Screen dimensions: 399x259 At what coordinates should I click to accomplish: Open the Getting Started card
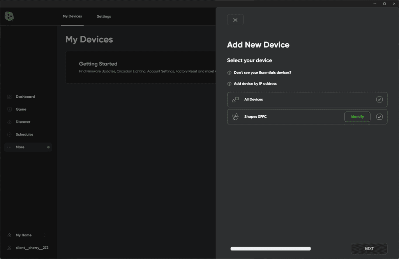tap(140, 67)
